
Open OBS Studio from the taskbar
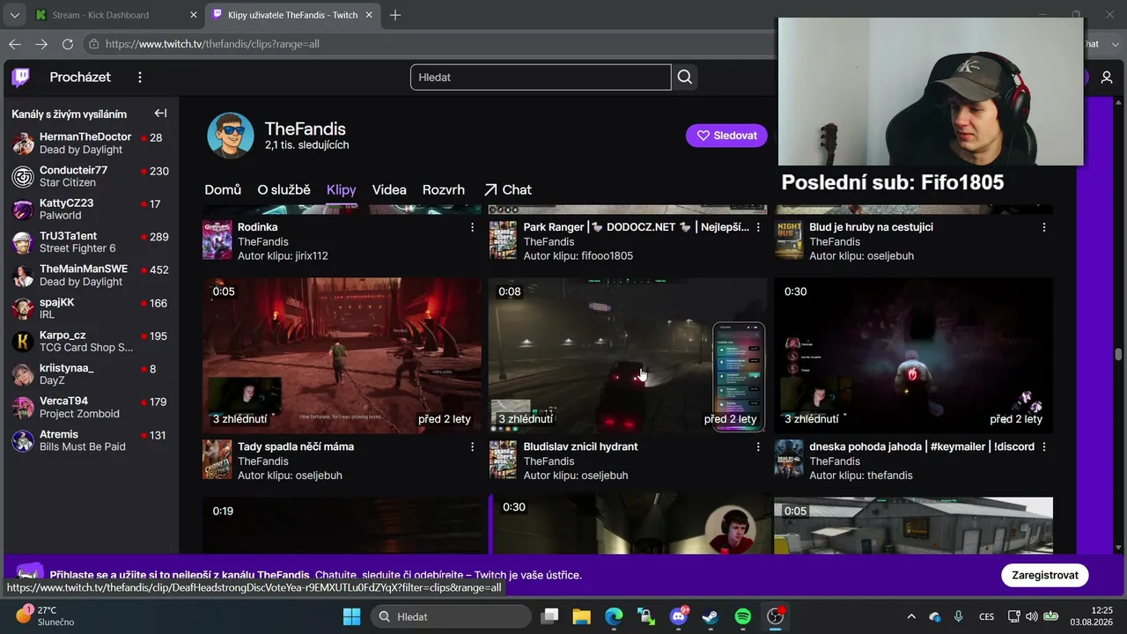pyautogui.click(x=775, y=616)
